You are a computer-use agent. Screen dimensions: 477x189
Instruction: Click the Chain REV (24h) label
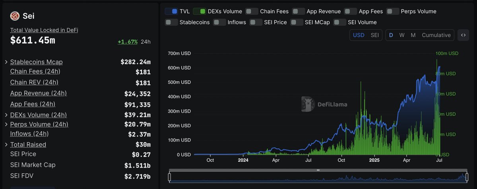pos(34,82)
